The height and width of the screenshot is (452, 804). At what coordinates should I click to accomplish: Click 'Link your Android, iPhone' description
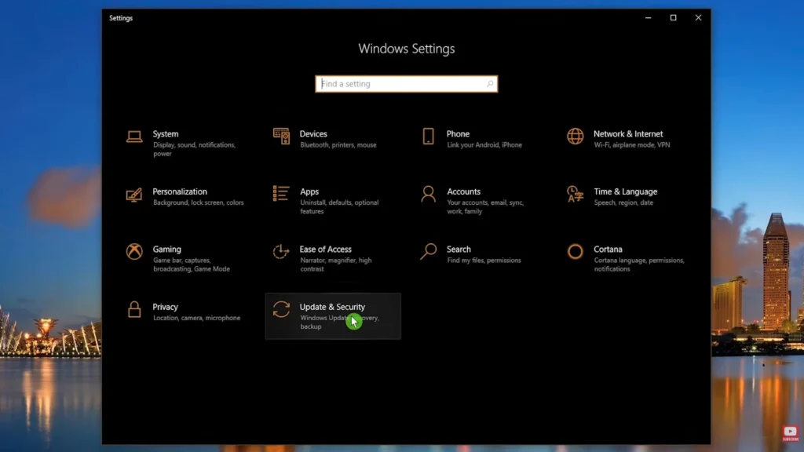pos(484,145)
